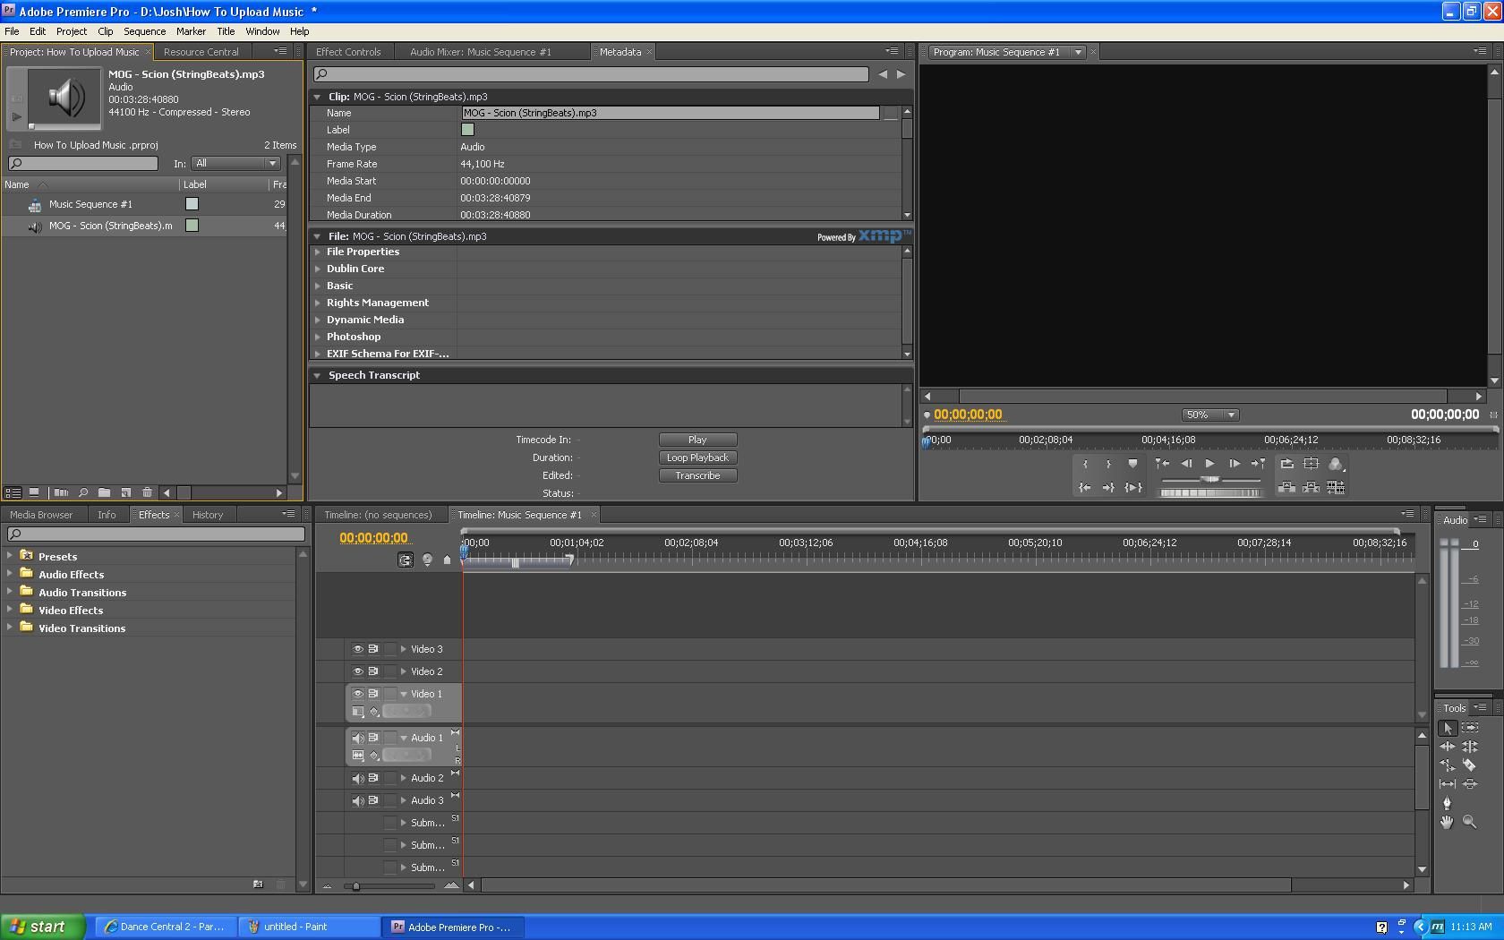
Task: Select the Rolling Edit tool
Action: click(1470, 747)
